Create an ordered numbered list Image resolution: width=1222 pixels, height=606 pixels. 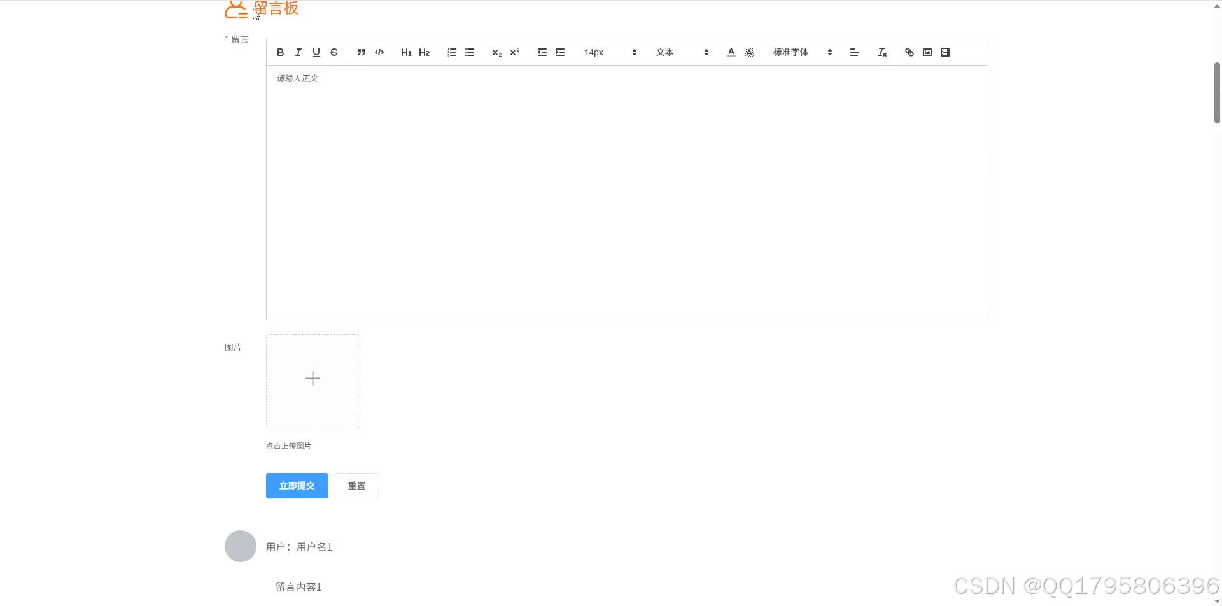pos(451,52)
